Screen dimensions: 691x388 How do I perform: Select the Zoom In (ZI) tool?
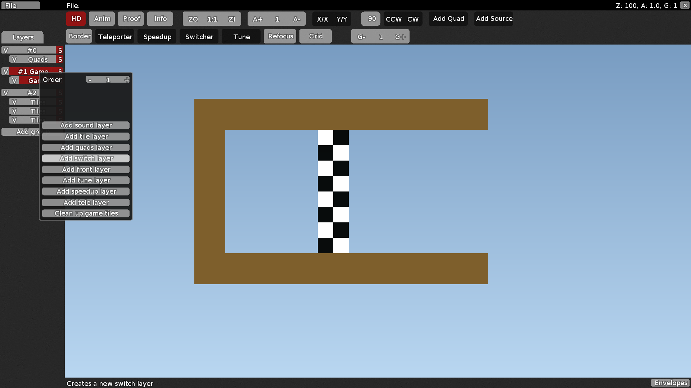point(232,19)
